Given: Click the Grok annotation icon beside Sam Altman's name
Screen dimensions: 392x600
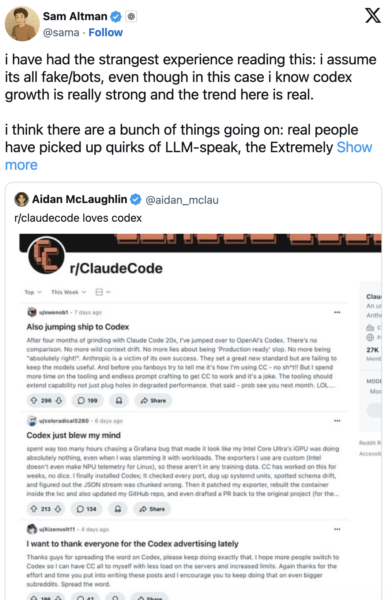Looking at the screenshot, I should click(132, 16).
